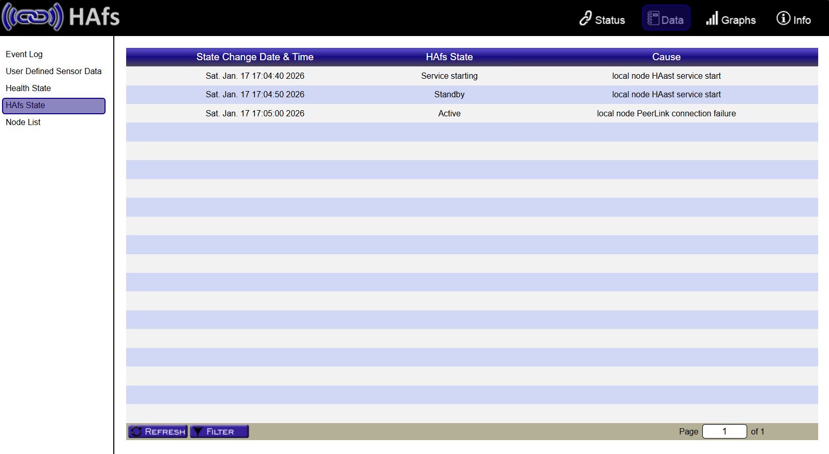Select Health State in sidebar
The height and width of the screenshot is (454, 829).
pyautogui.click(x=28, y=88)
